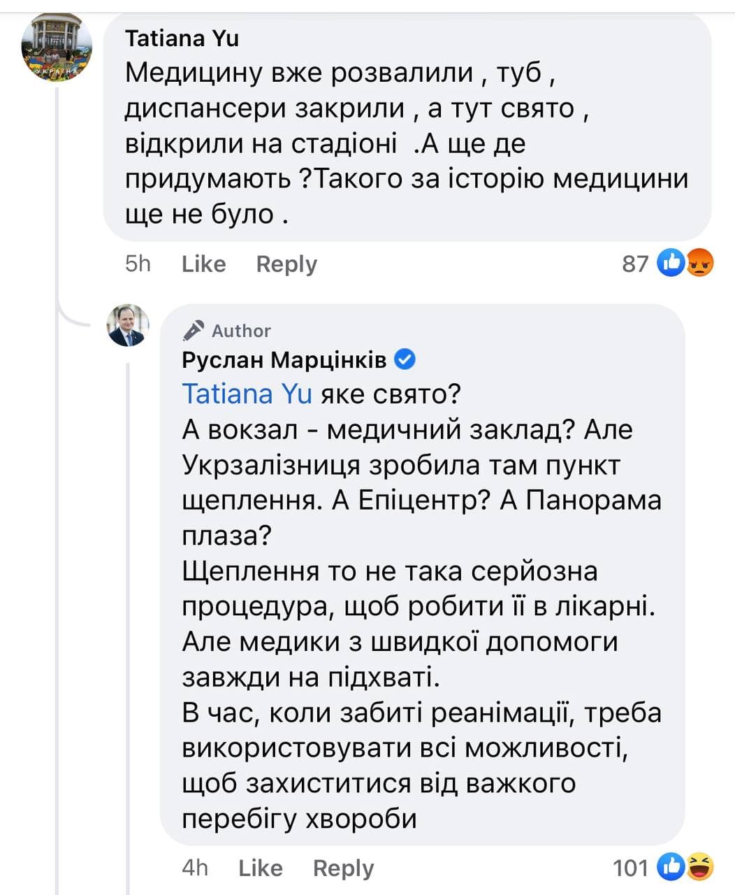Viewport: 735px width, 895px height.
Task: Open the 4h reply timestamp
Action: 195,868
